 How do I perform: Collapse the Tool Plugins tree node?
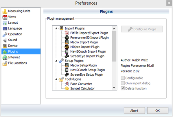[56, 79]
